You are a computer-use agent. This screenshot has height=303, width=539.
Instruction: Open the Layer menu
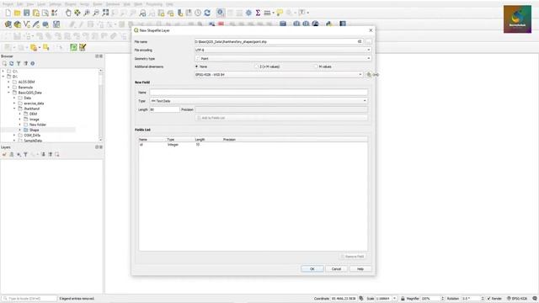point(41,4)
